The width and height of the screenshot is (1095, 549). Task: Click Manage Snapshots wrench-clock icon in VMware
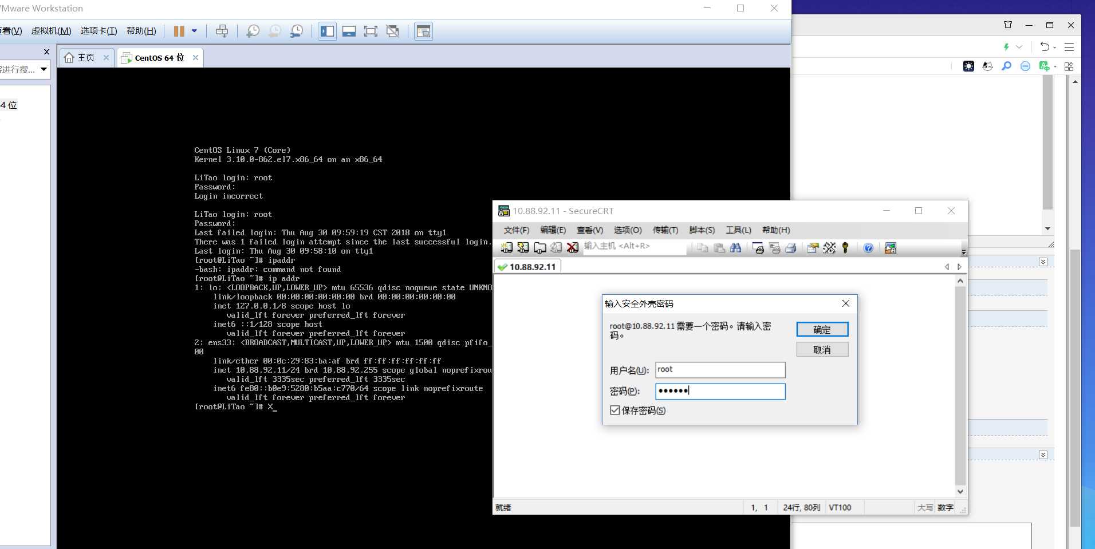(x=297, y=31)
